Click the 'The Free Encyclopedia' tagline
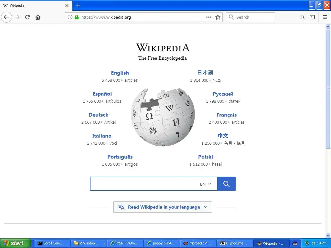The width and height of the screenshot is (331, 248). 163,58
